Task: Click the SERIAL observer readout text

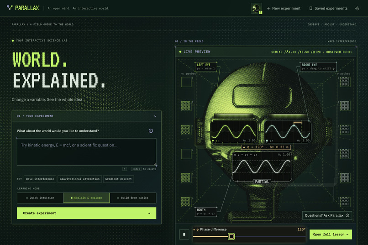Action: [x=311, y=52]
